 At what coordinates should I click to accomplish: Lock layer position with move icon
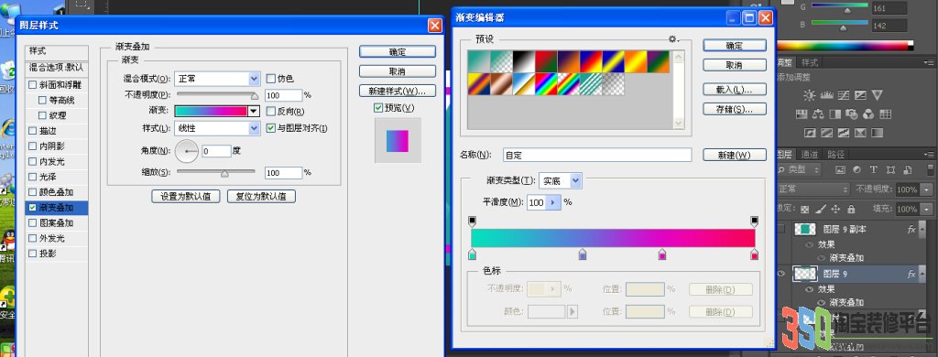(x=835, y=210)
